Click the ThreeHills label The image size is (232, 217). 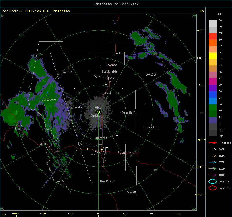pos(129,113)
